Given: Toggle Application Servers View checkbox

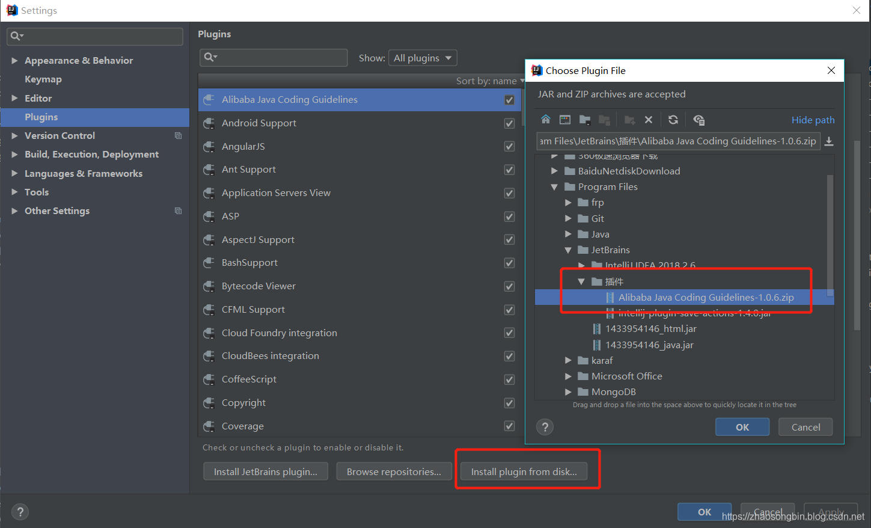Looking at the screenshot, I should 509,193.
